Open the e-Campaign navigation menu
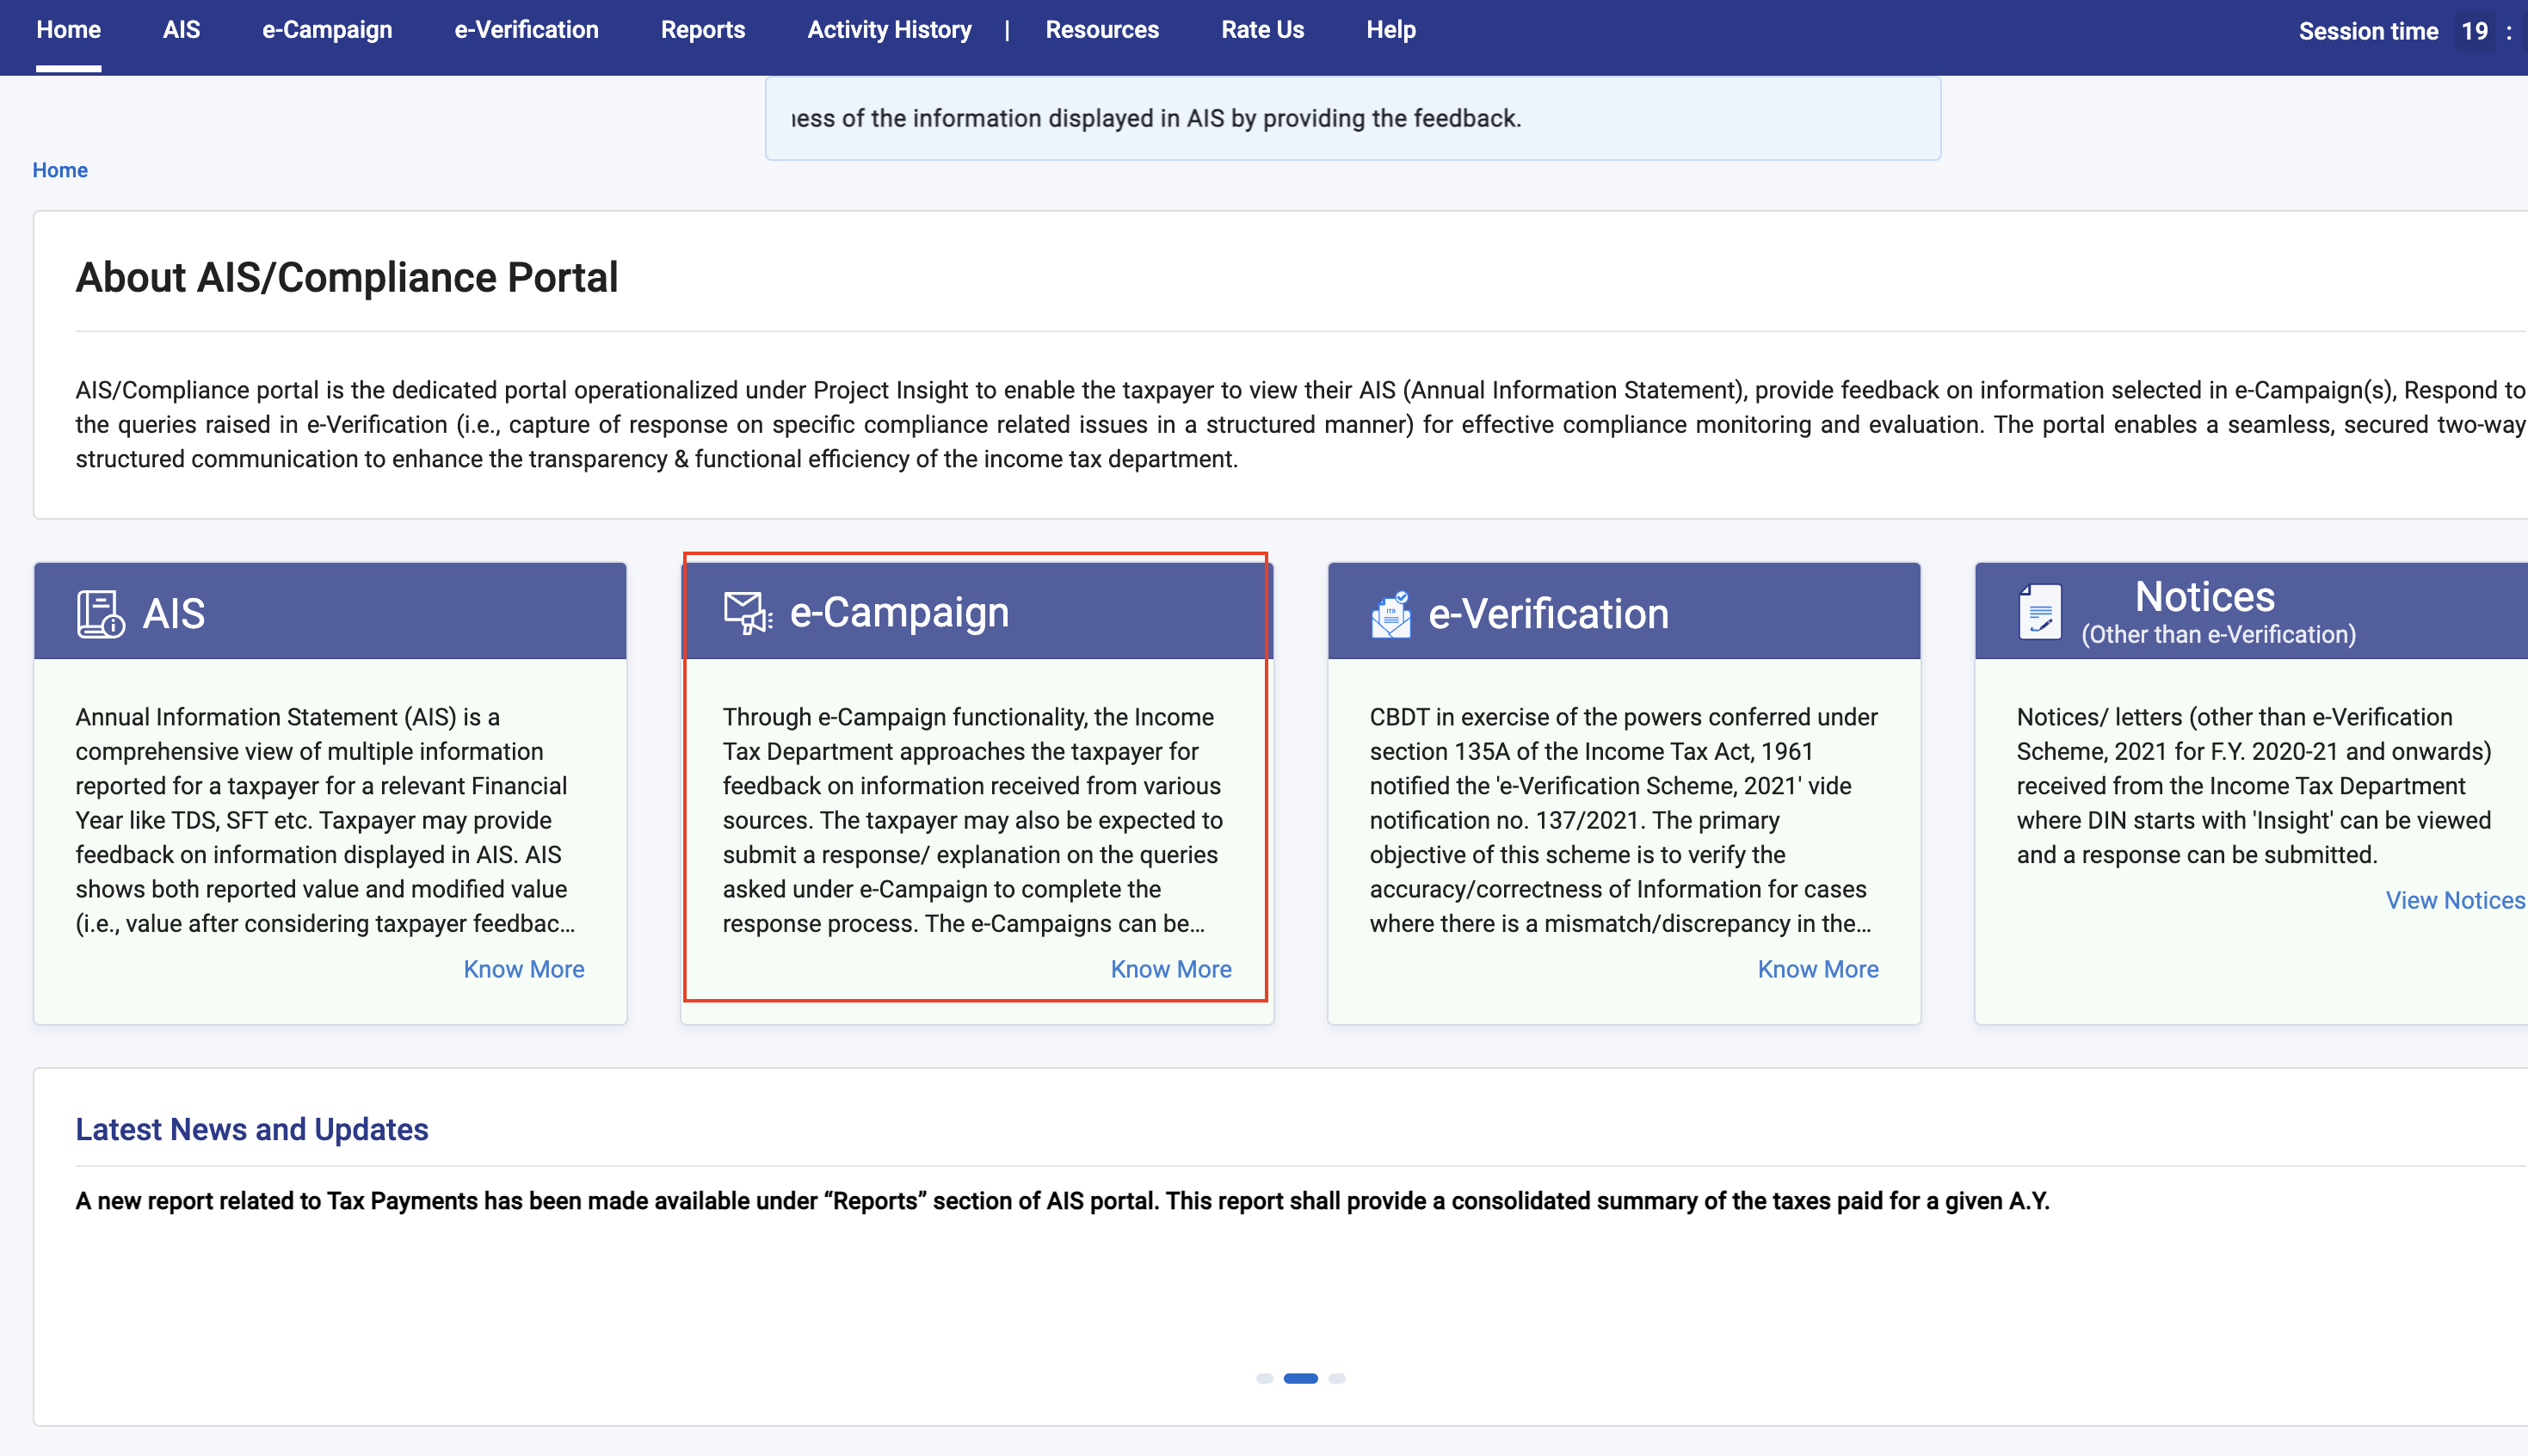 [x=327, y=30]
